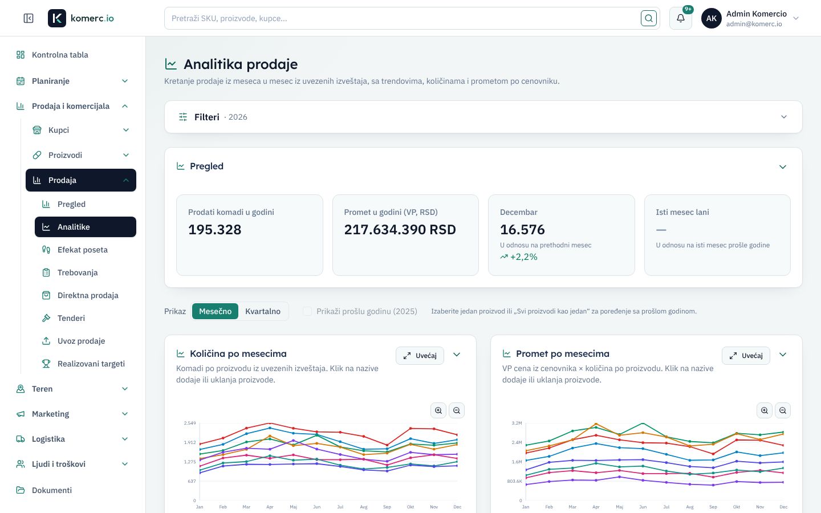Expand the Filteri panel
This screenshot has height=513, width=821.
coord(483,117)
